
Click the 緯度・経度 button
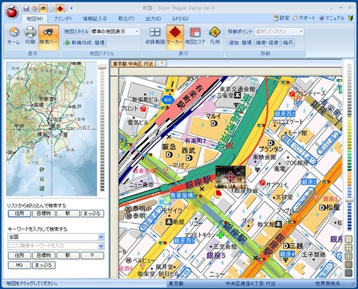(x=267, y=43)
